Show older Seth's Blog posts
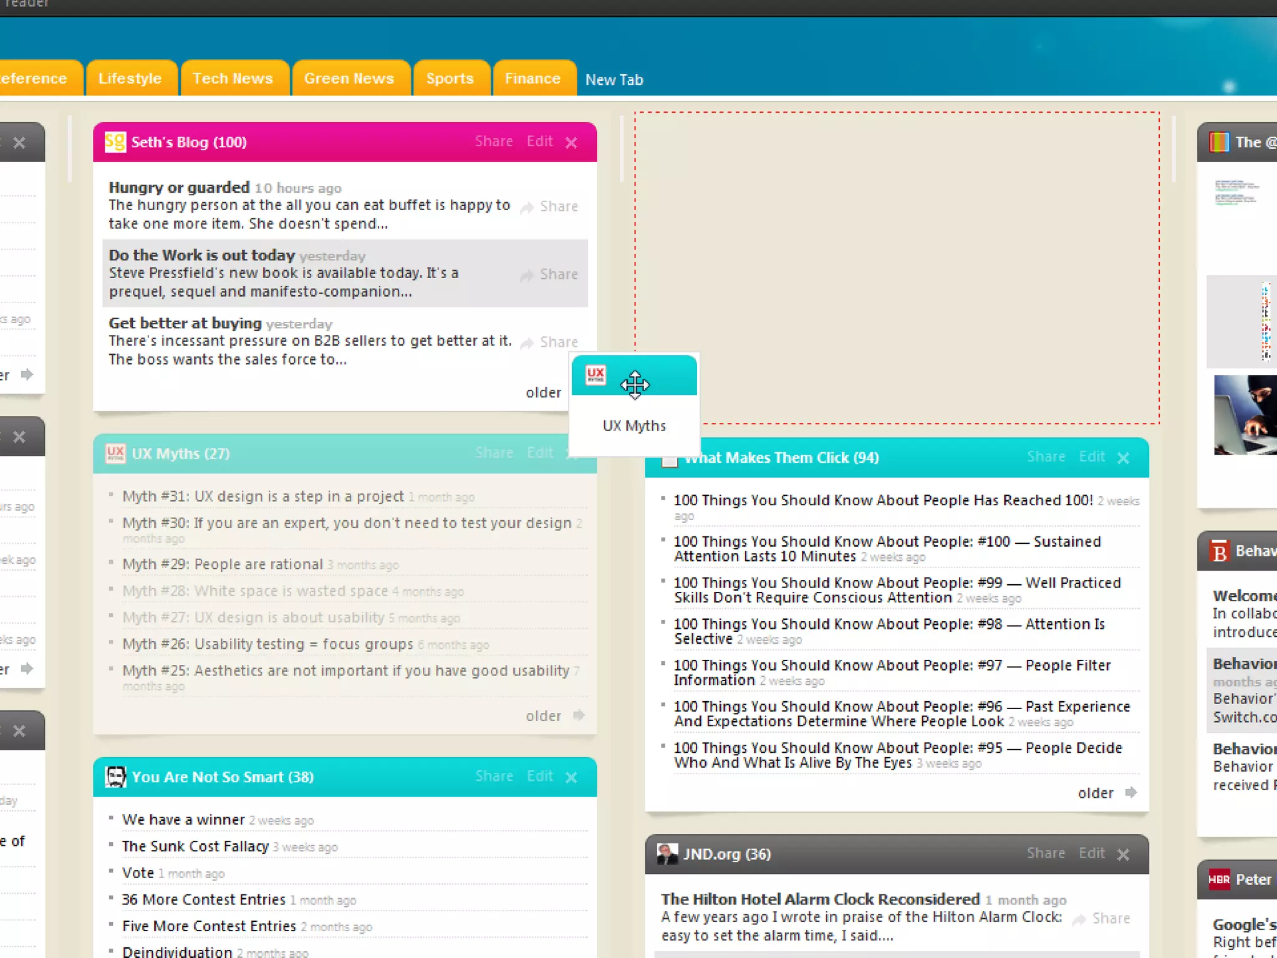Screen dimensions: 1277x958 point(544,392)
